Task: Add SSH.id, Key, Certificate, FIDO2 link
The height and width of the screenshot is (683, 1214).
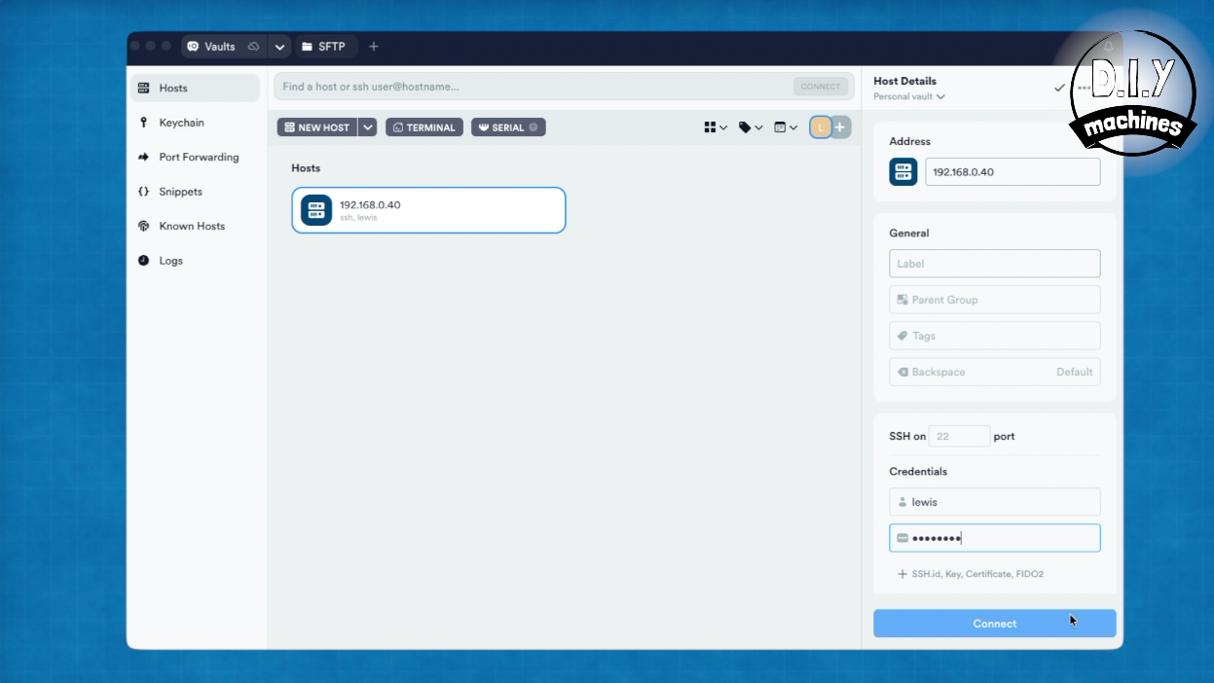Action: coord(971,574)
